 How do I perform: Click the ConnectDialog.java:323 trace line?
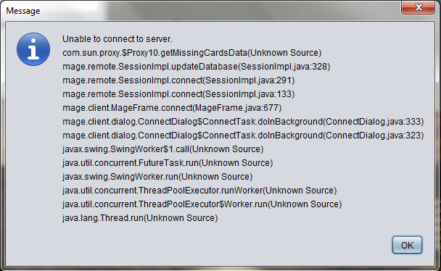[x=243, y=135]
